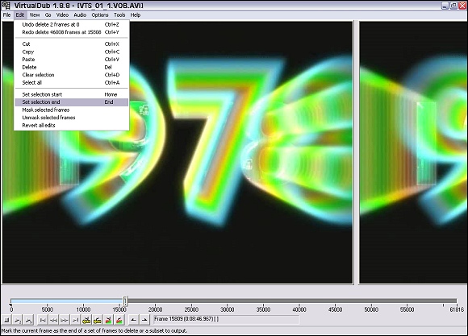Step forward one frame
Viewport: 468px width, 336px height.
(65, 320)
